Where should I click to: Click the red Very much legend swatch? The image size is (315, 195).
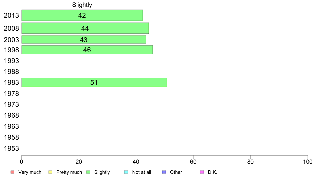click(x=12, y=172)
